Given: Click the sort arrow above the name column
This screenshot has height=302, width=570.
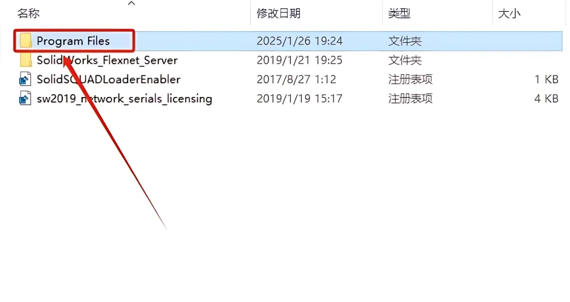Looking at the screenshot, I should [x=131, y=4].
